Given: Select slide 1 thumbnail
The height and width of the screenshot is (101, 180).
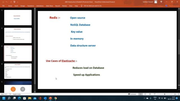Looking at the screenshot, I should [18, 17].
